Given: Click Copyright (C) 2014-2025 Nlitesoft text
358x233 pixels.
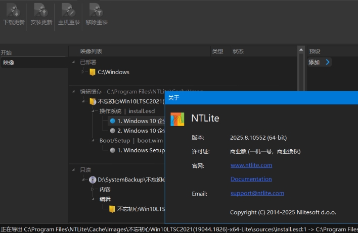Looking at the screenshot, I should 283,212.
